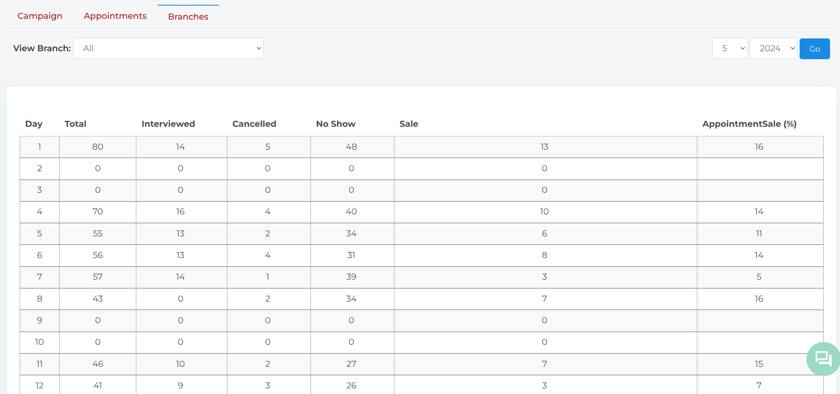Click Sale value 10 for day 4
The width and height of the screenshot is (840, 394).
pyautogui.click(x=544, y=212)
